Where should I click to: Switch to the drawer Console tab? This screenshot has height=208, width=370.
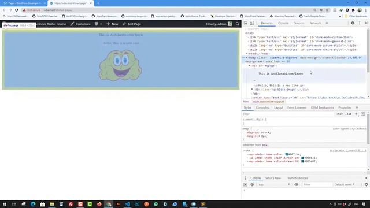coord(256,178)
